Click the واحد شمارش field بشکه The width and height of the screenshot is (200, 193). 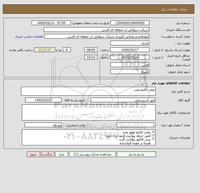point(43,125)
